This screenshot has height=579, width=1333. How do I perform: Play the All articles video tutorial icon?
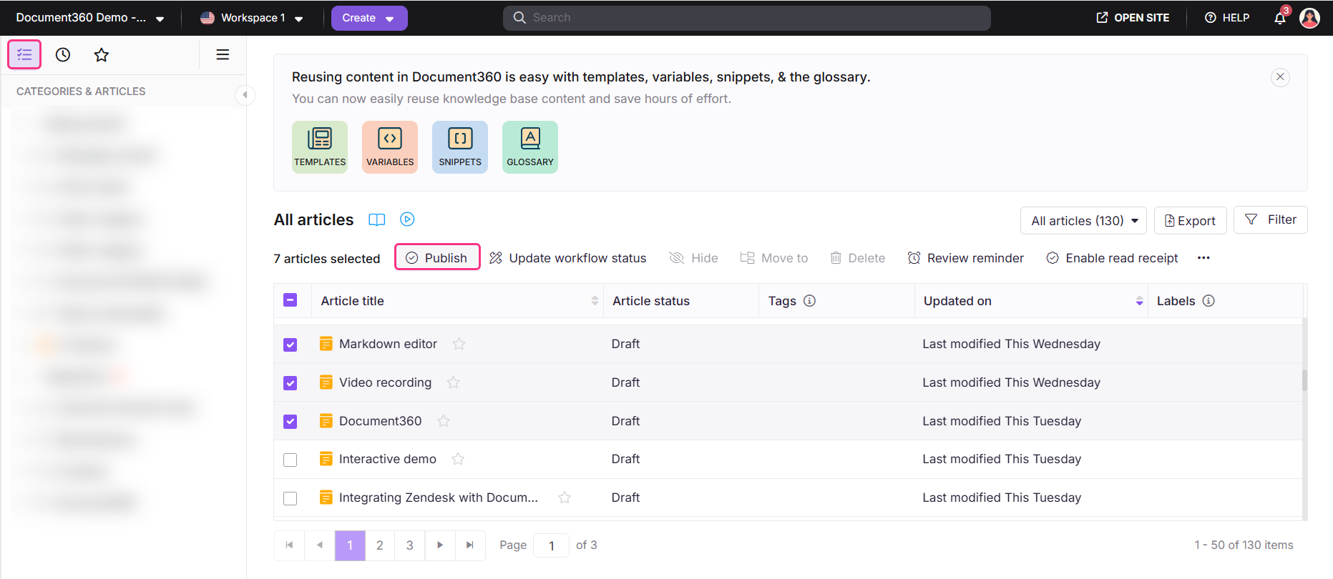[x=407, y=219]
